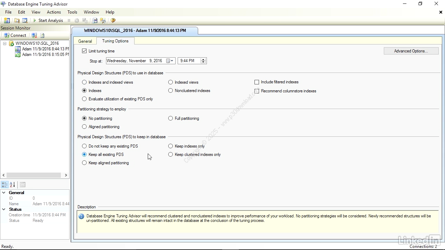Click the Start Analysis text button
The image size is (445, 250).
(51, 20)
